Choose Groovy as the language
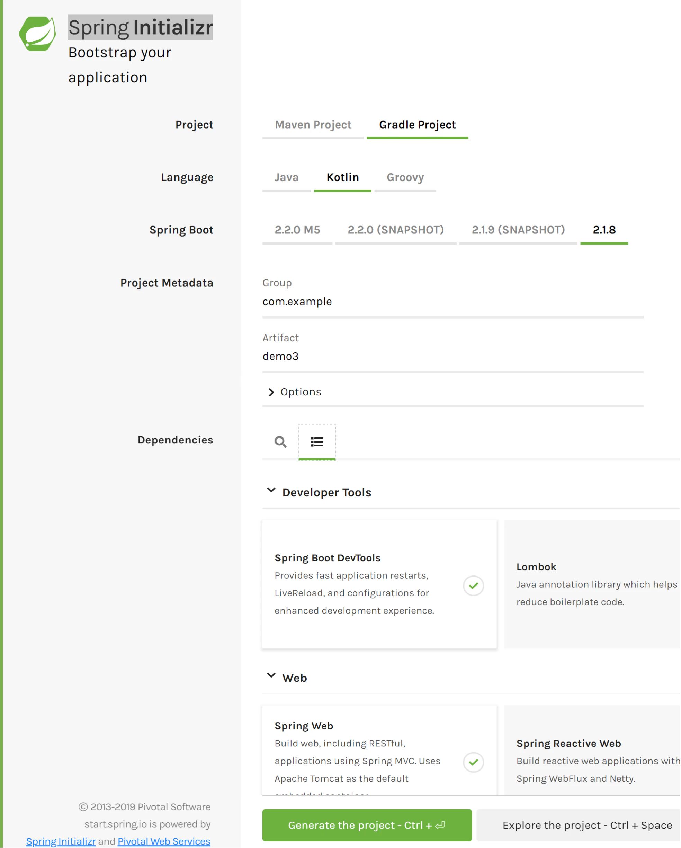The image size is (681, 848). tap(405, 178)
